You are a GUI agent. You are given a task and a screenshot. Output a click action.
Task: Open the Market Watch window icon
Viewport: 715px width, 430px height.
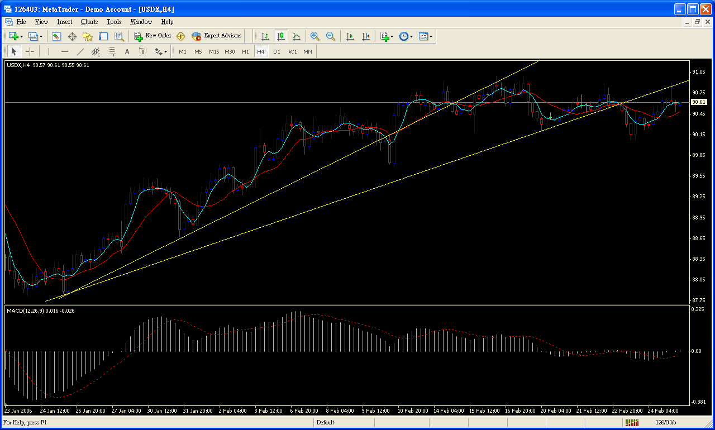(x=56, y=36)
